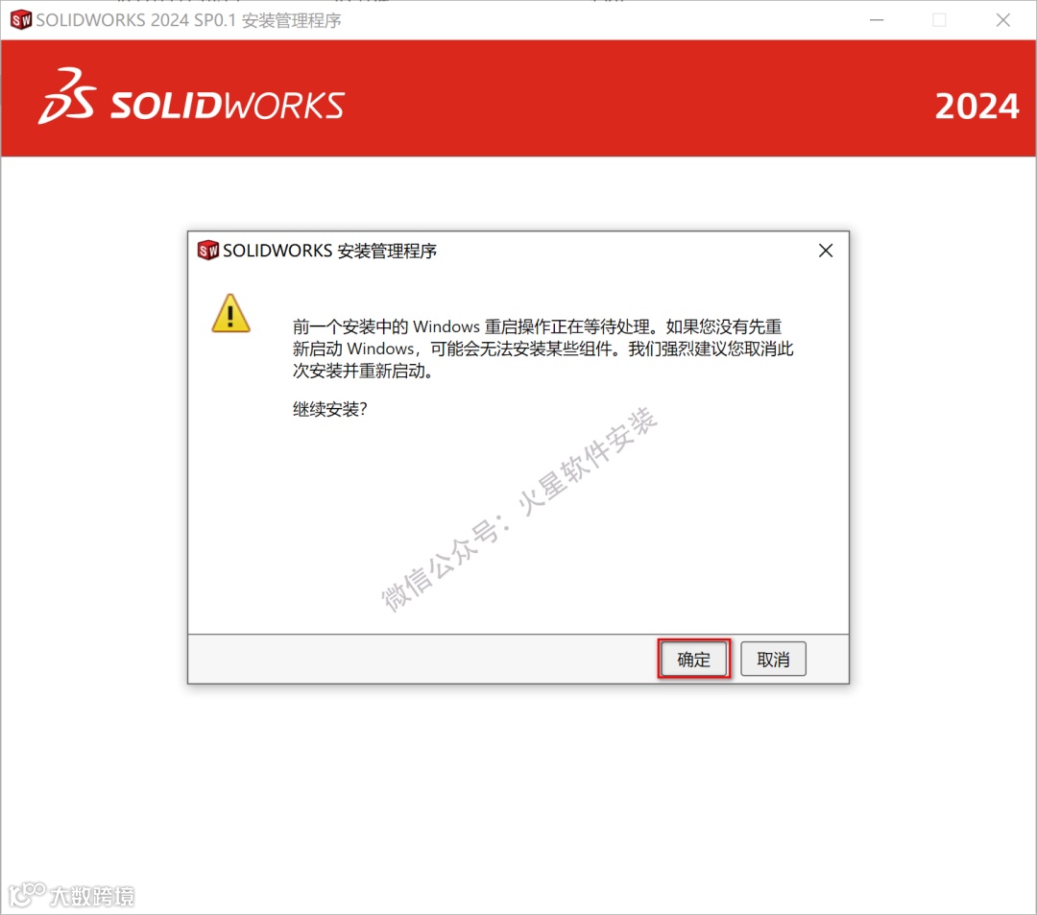
Task: Click the 大数跨境 watermark logo
Action: 71,895
